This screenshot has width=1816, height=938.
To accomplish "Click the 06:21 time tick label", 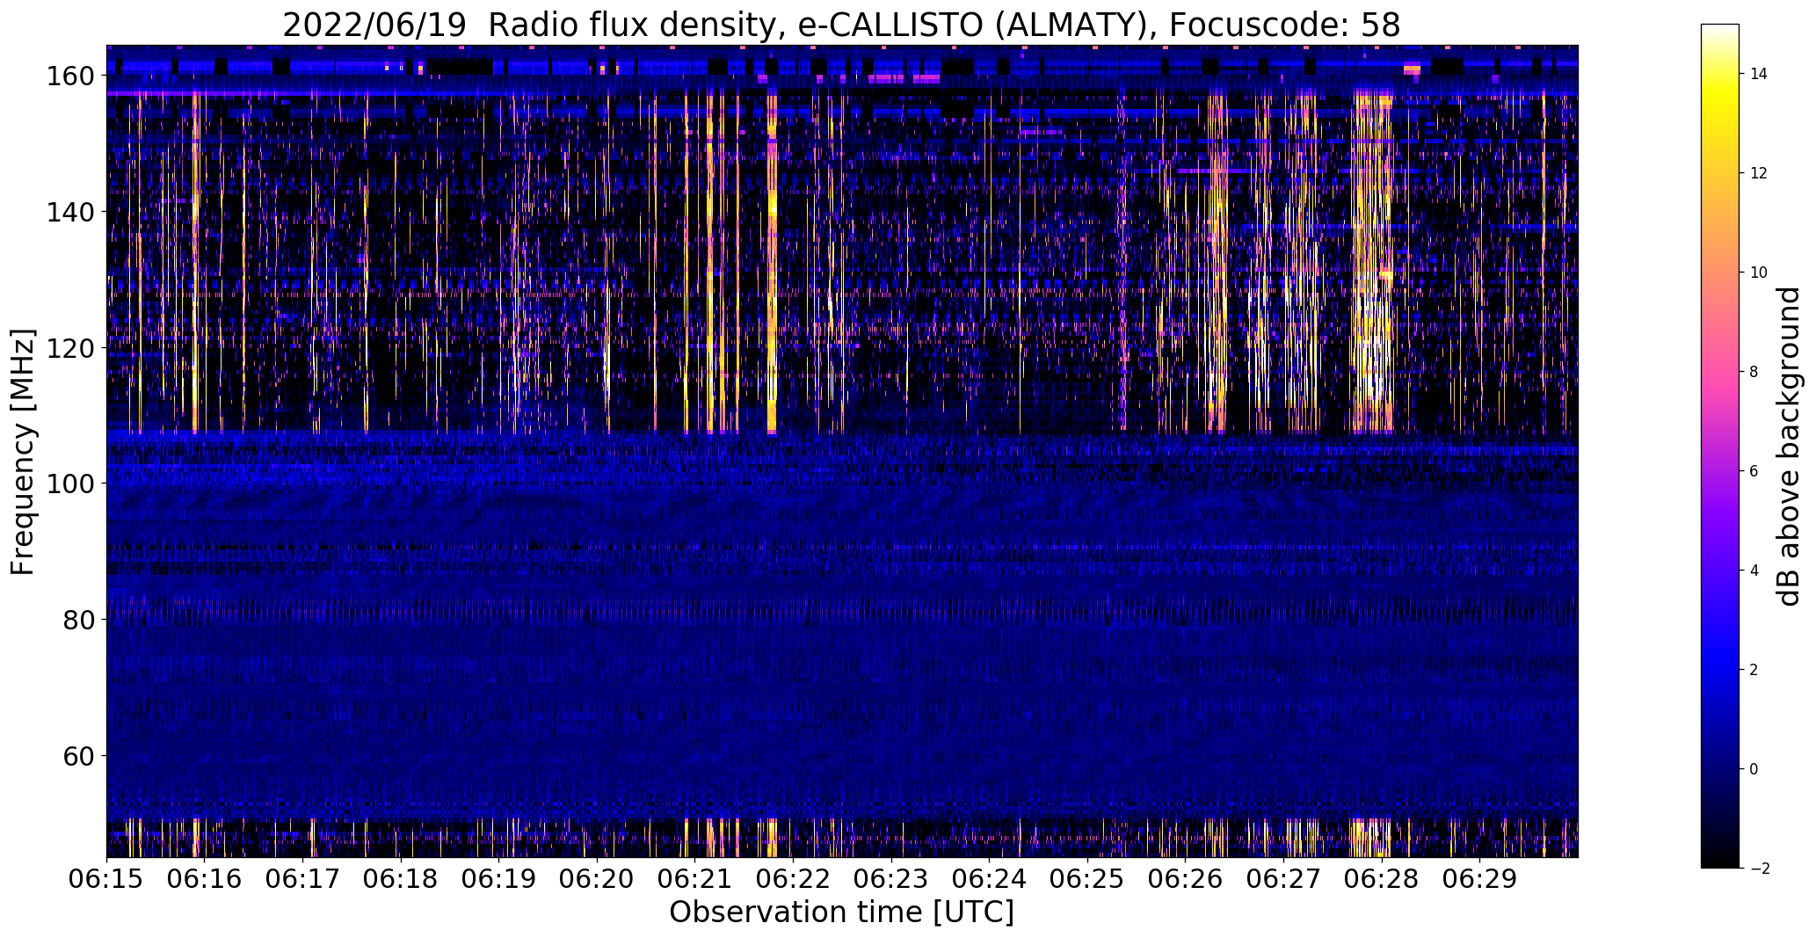I will [695, 878].
